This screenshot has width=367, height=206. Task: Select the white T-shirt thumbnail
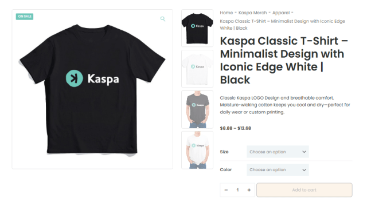(x=197, y=69)
